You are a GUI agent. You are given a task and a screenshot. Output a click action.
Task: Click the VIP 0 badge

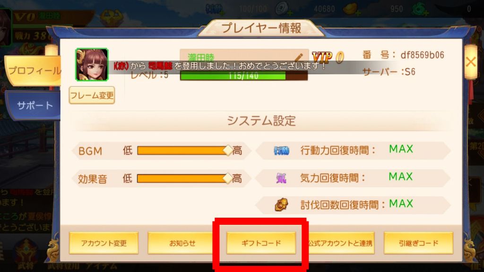[328, 57]
